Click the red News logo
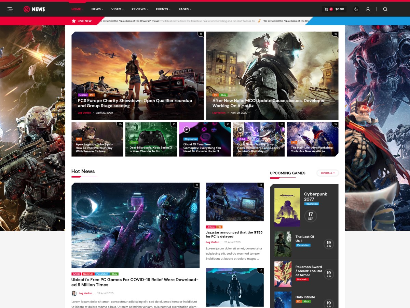 coord(34,9)
